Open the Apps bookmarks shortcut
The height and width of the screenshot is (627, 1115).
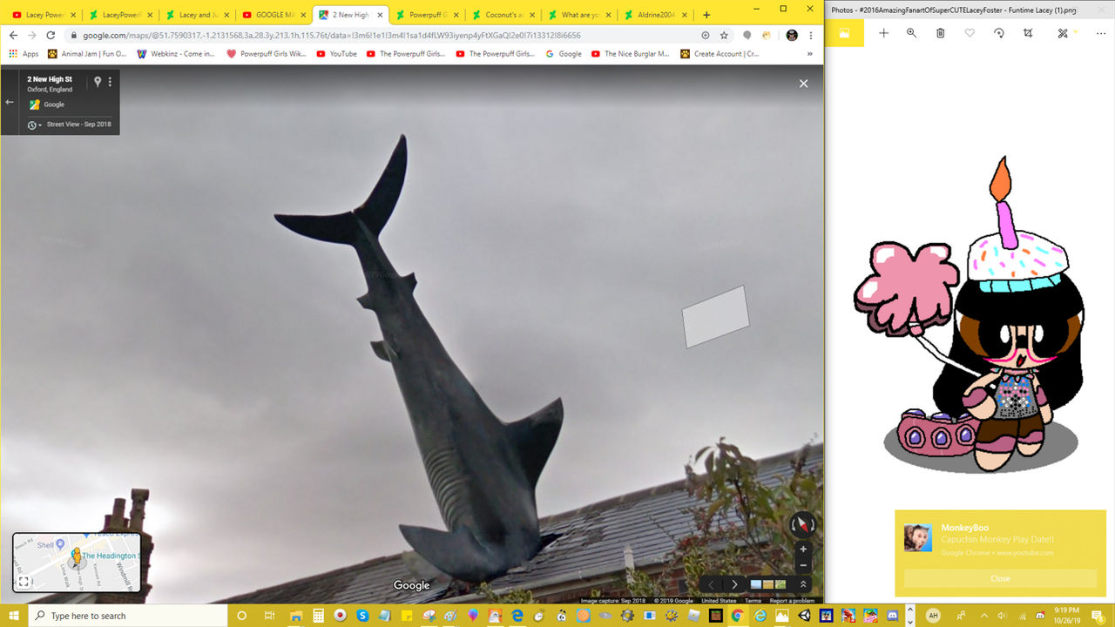point(24,54)
